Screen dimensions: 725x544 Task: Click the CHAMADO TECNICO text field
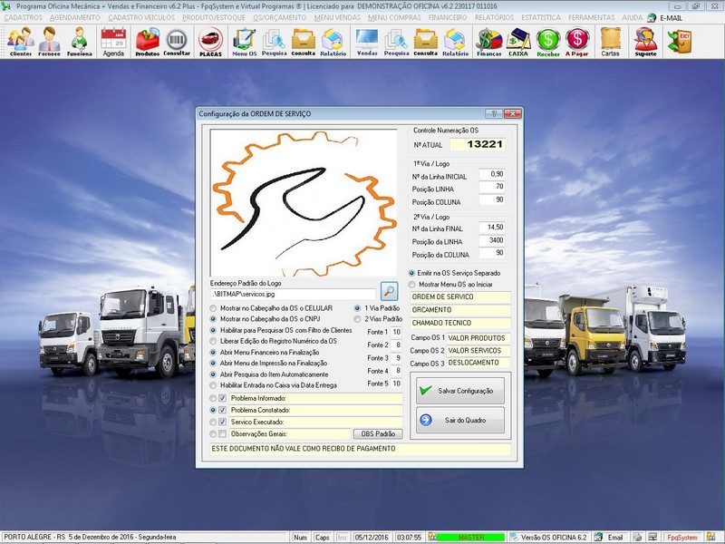pos(460,323)
